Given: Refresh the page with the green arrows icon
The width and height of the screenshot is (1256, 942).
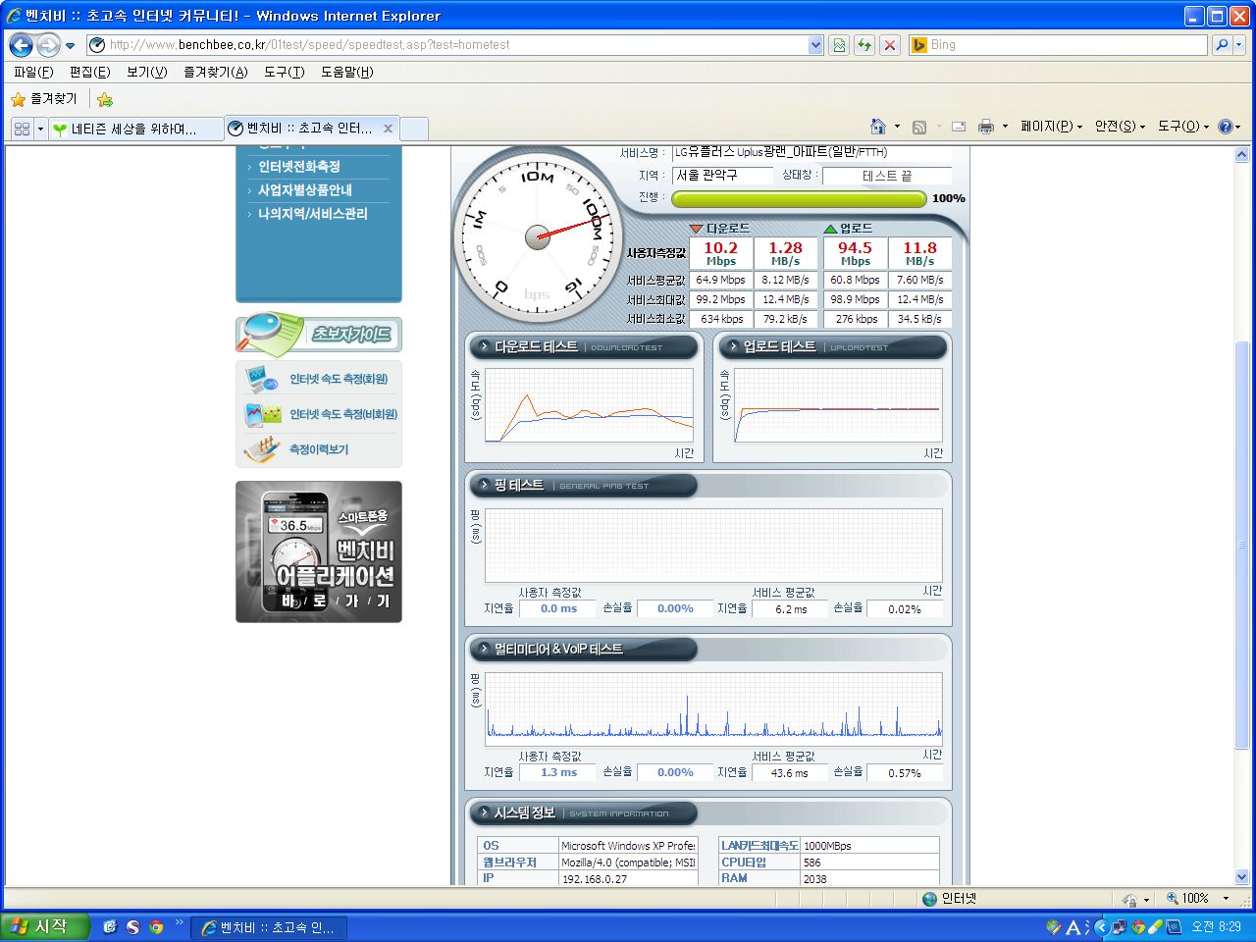Looking at the screenshot, I should point(864,45).
